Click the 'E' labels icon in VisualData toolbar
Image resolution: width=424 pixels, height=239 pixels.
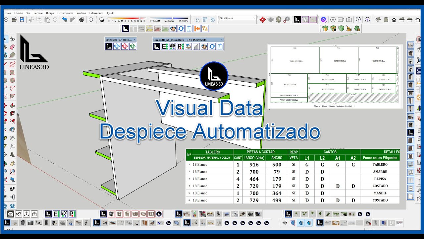(x=165, y=46)
